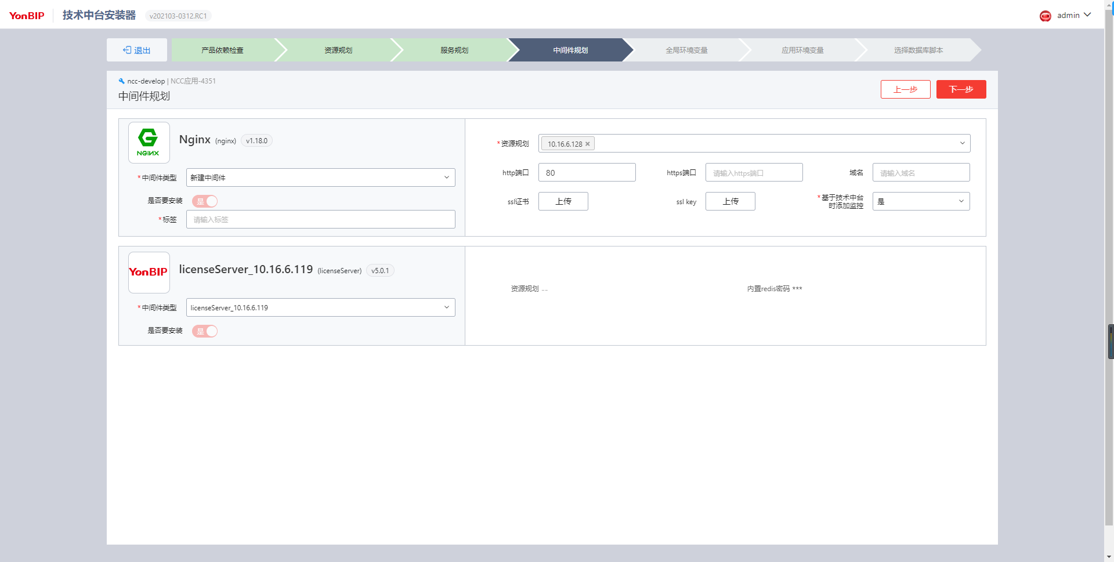Click the 下一步 next button
This screenshot has width=1114, height=562.
tap(961, 89)
